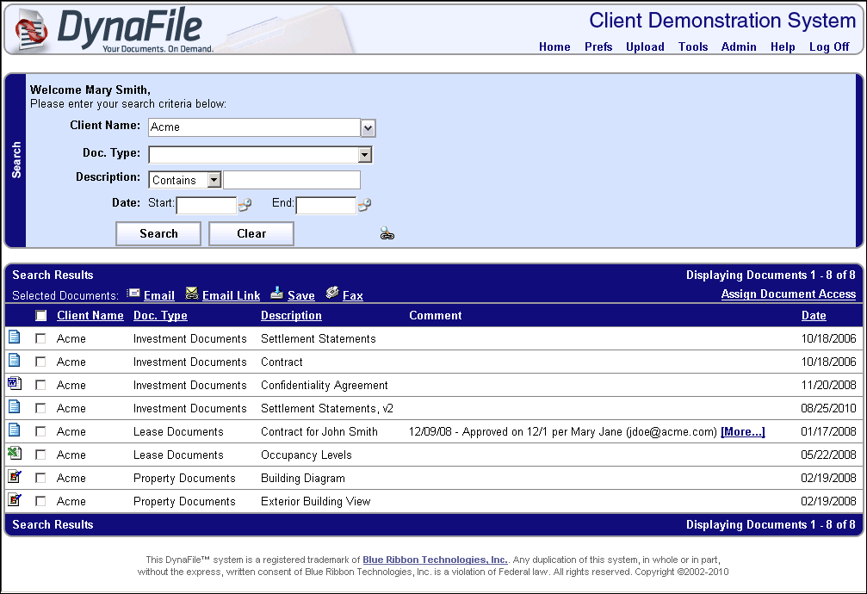Open Prefs menu item
Image resolution: width=867 pixels, height=594 pixels.
click(598, 47)
